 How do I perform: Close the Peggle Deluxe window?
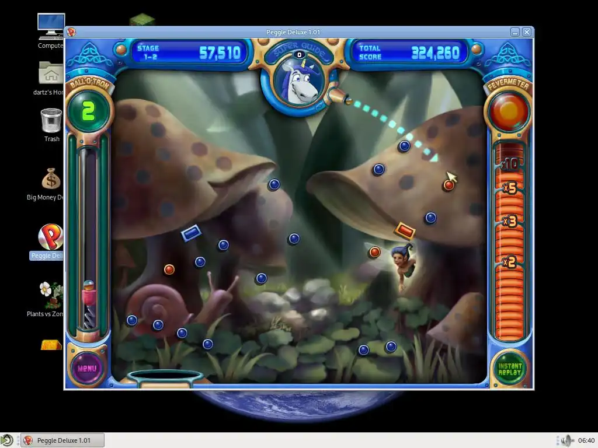(x=527, y=32)
